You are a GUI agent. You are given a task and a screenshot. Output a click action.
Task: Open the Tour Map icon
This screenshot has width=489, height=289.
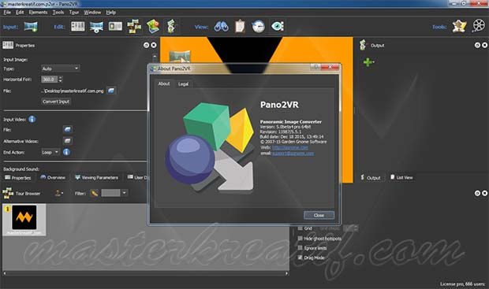click(x=153, y=27)
